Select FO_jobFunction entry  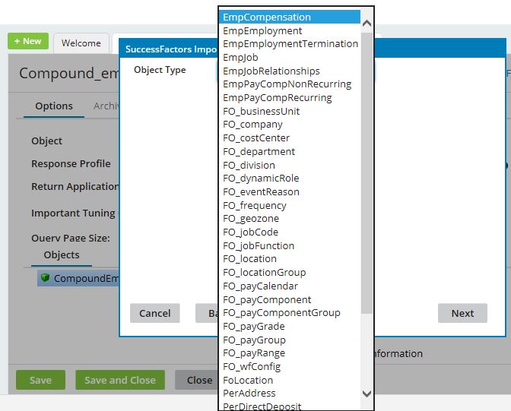tap(290, 245)
